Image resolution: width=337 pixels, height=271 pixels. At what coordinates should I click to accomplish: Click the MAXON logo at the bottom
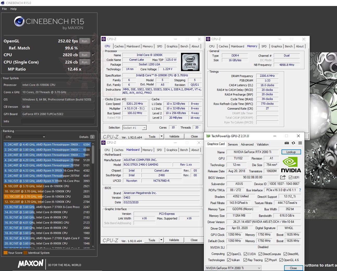[x=30, y=263]
